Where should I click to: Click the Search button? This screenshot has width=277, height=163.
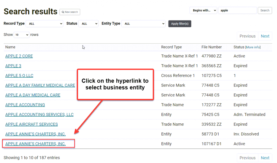pyautogui.click(x=265, y=11)
